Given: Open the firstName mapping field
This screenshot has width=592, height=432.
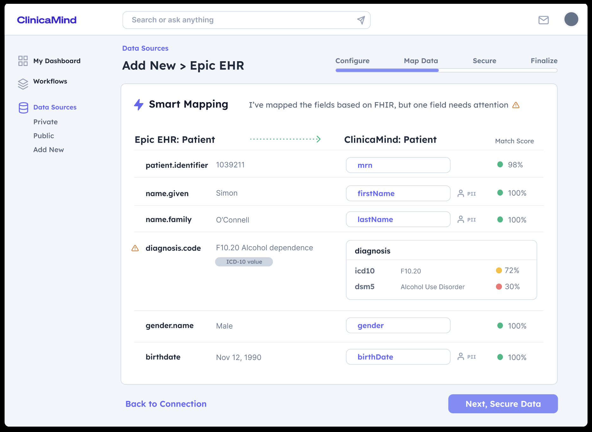Looking at the screenshot, I should pos(398,193).
